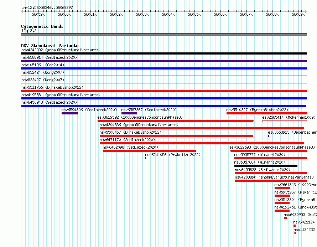Click the nsv6588914 purple variant bar

click(x=164, y=61)
